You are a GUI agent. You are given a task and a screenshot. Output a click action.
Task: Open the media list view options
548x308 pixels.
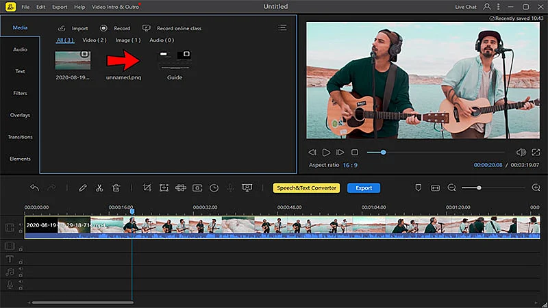[x=282, y=28]
